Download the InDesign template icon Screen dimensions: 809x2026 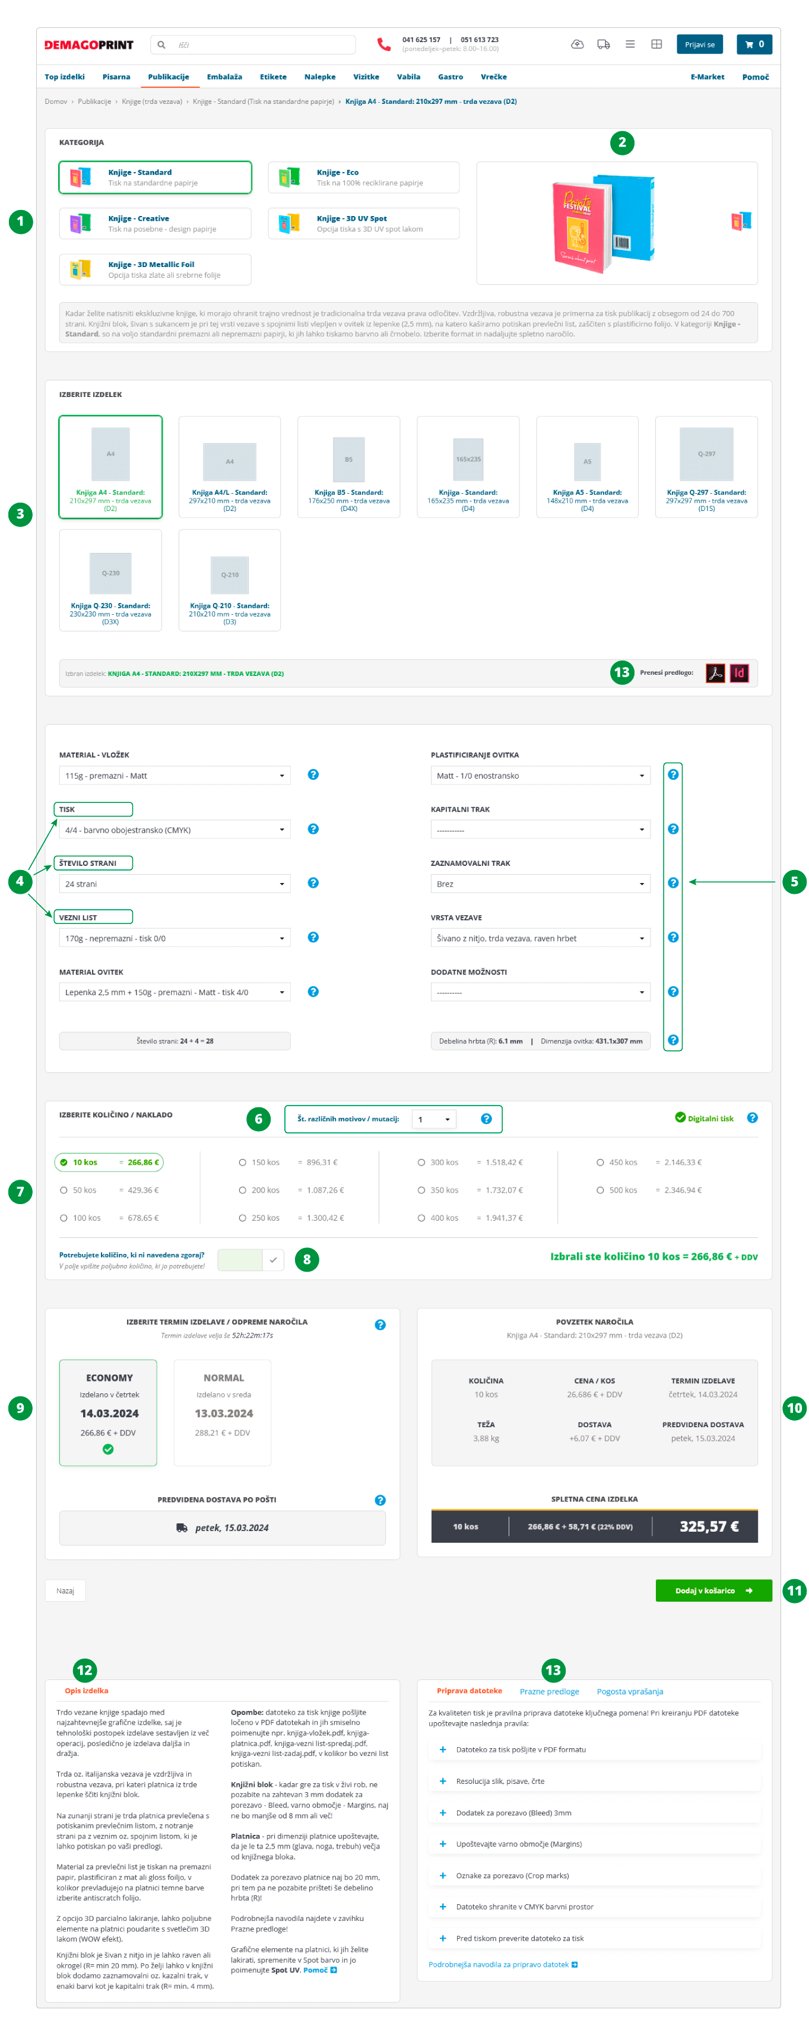(739, 673)
